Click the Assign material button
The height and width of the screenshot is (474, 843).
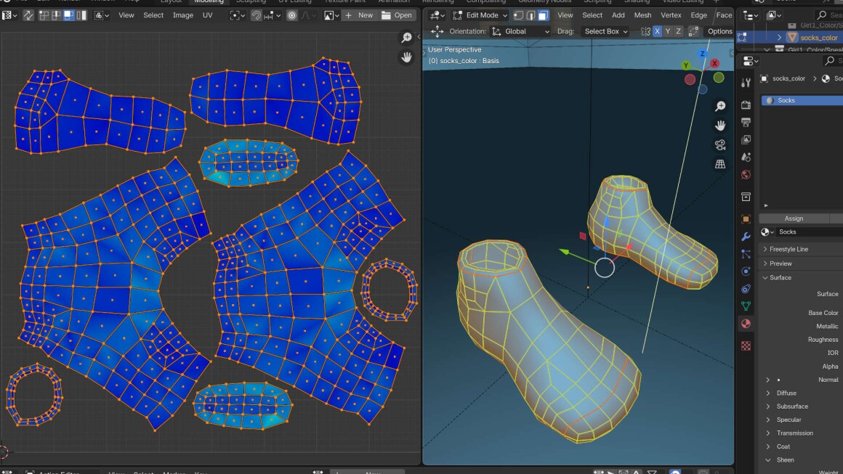[794, 218]
